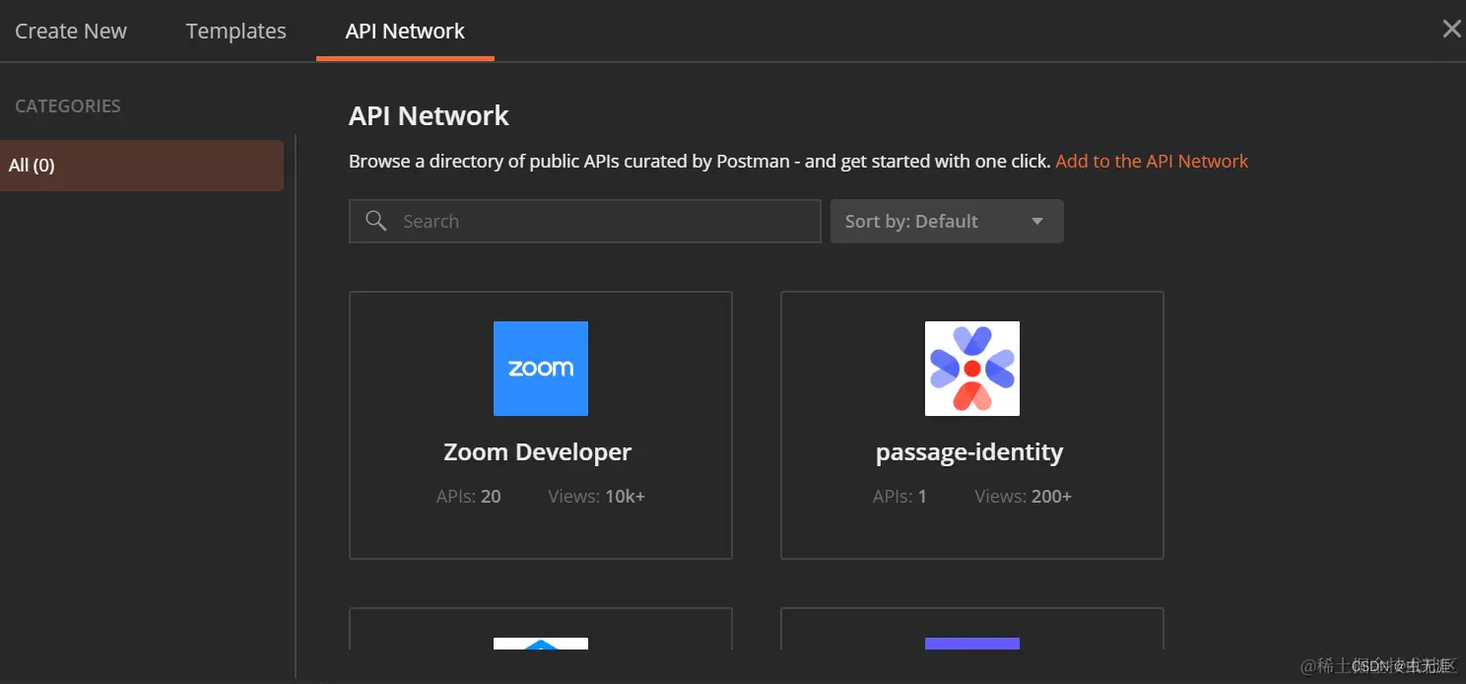The height and width of the screenshot is (684, 1466).
Task: Open the Create New tab
Action: tap(71, 31)
